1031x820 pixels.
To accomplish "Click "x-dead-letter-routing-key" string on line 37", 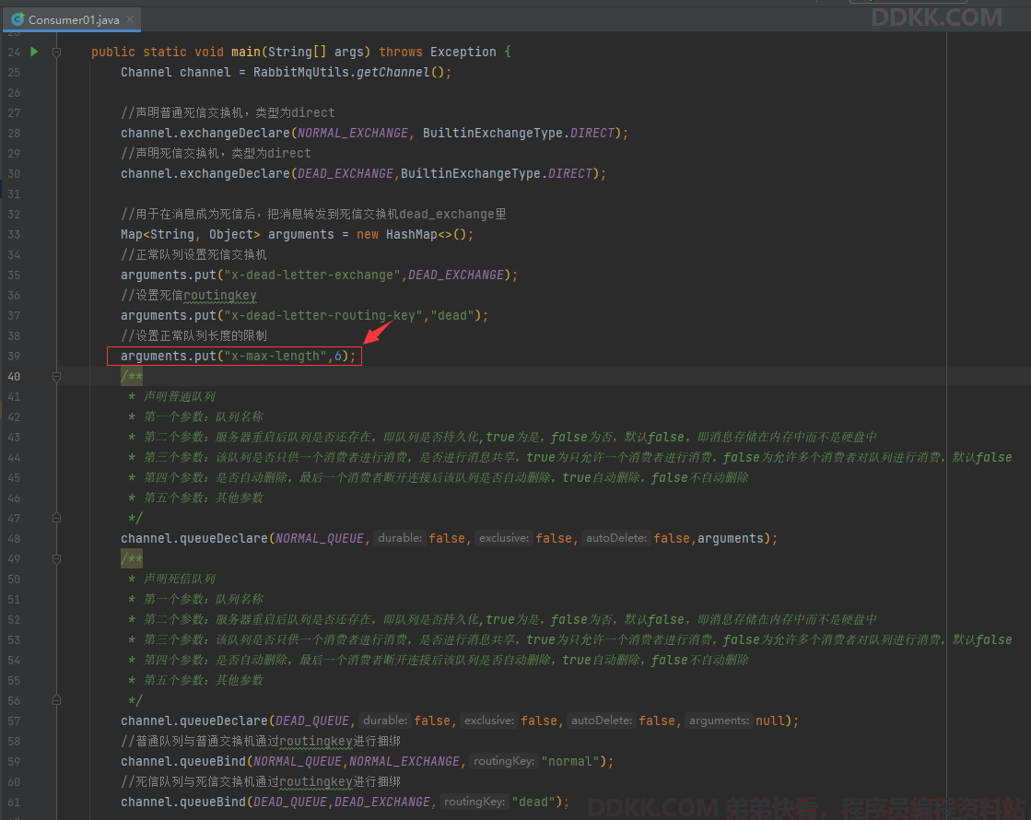I will click(x=323, y=316).
